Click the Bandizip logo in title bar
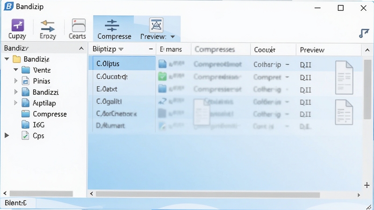 point(8,6)
